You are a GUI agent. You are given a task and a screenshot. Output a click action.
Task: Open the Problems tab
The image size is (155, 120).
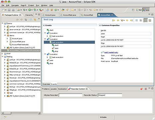coord(46,89)
